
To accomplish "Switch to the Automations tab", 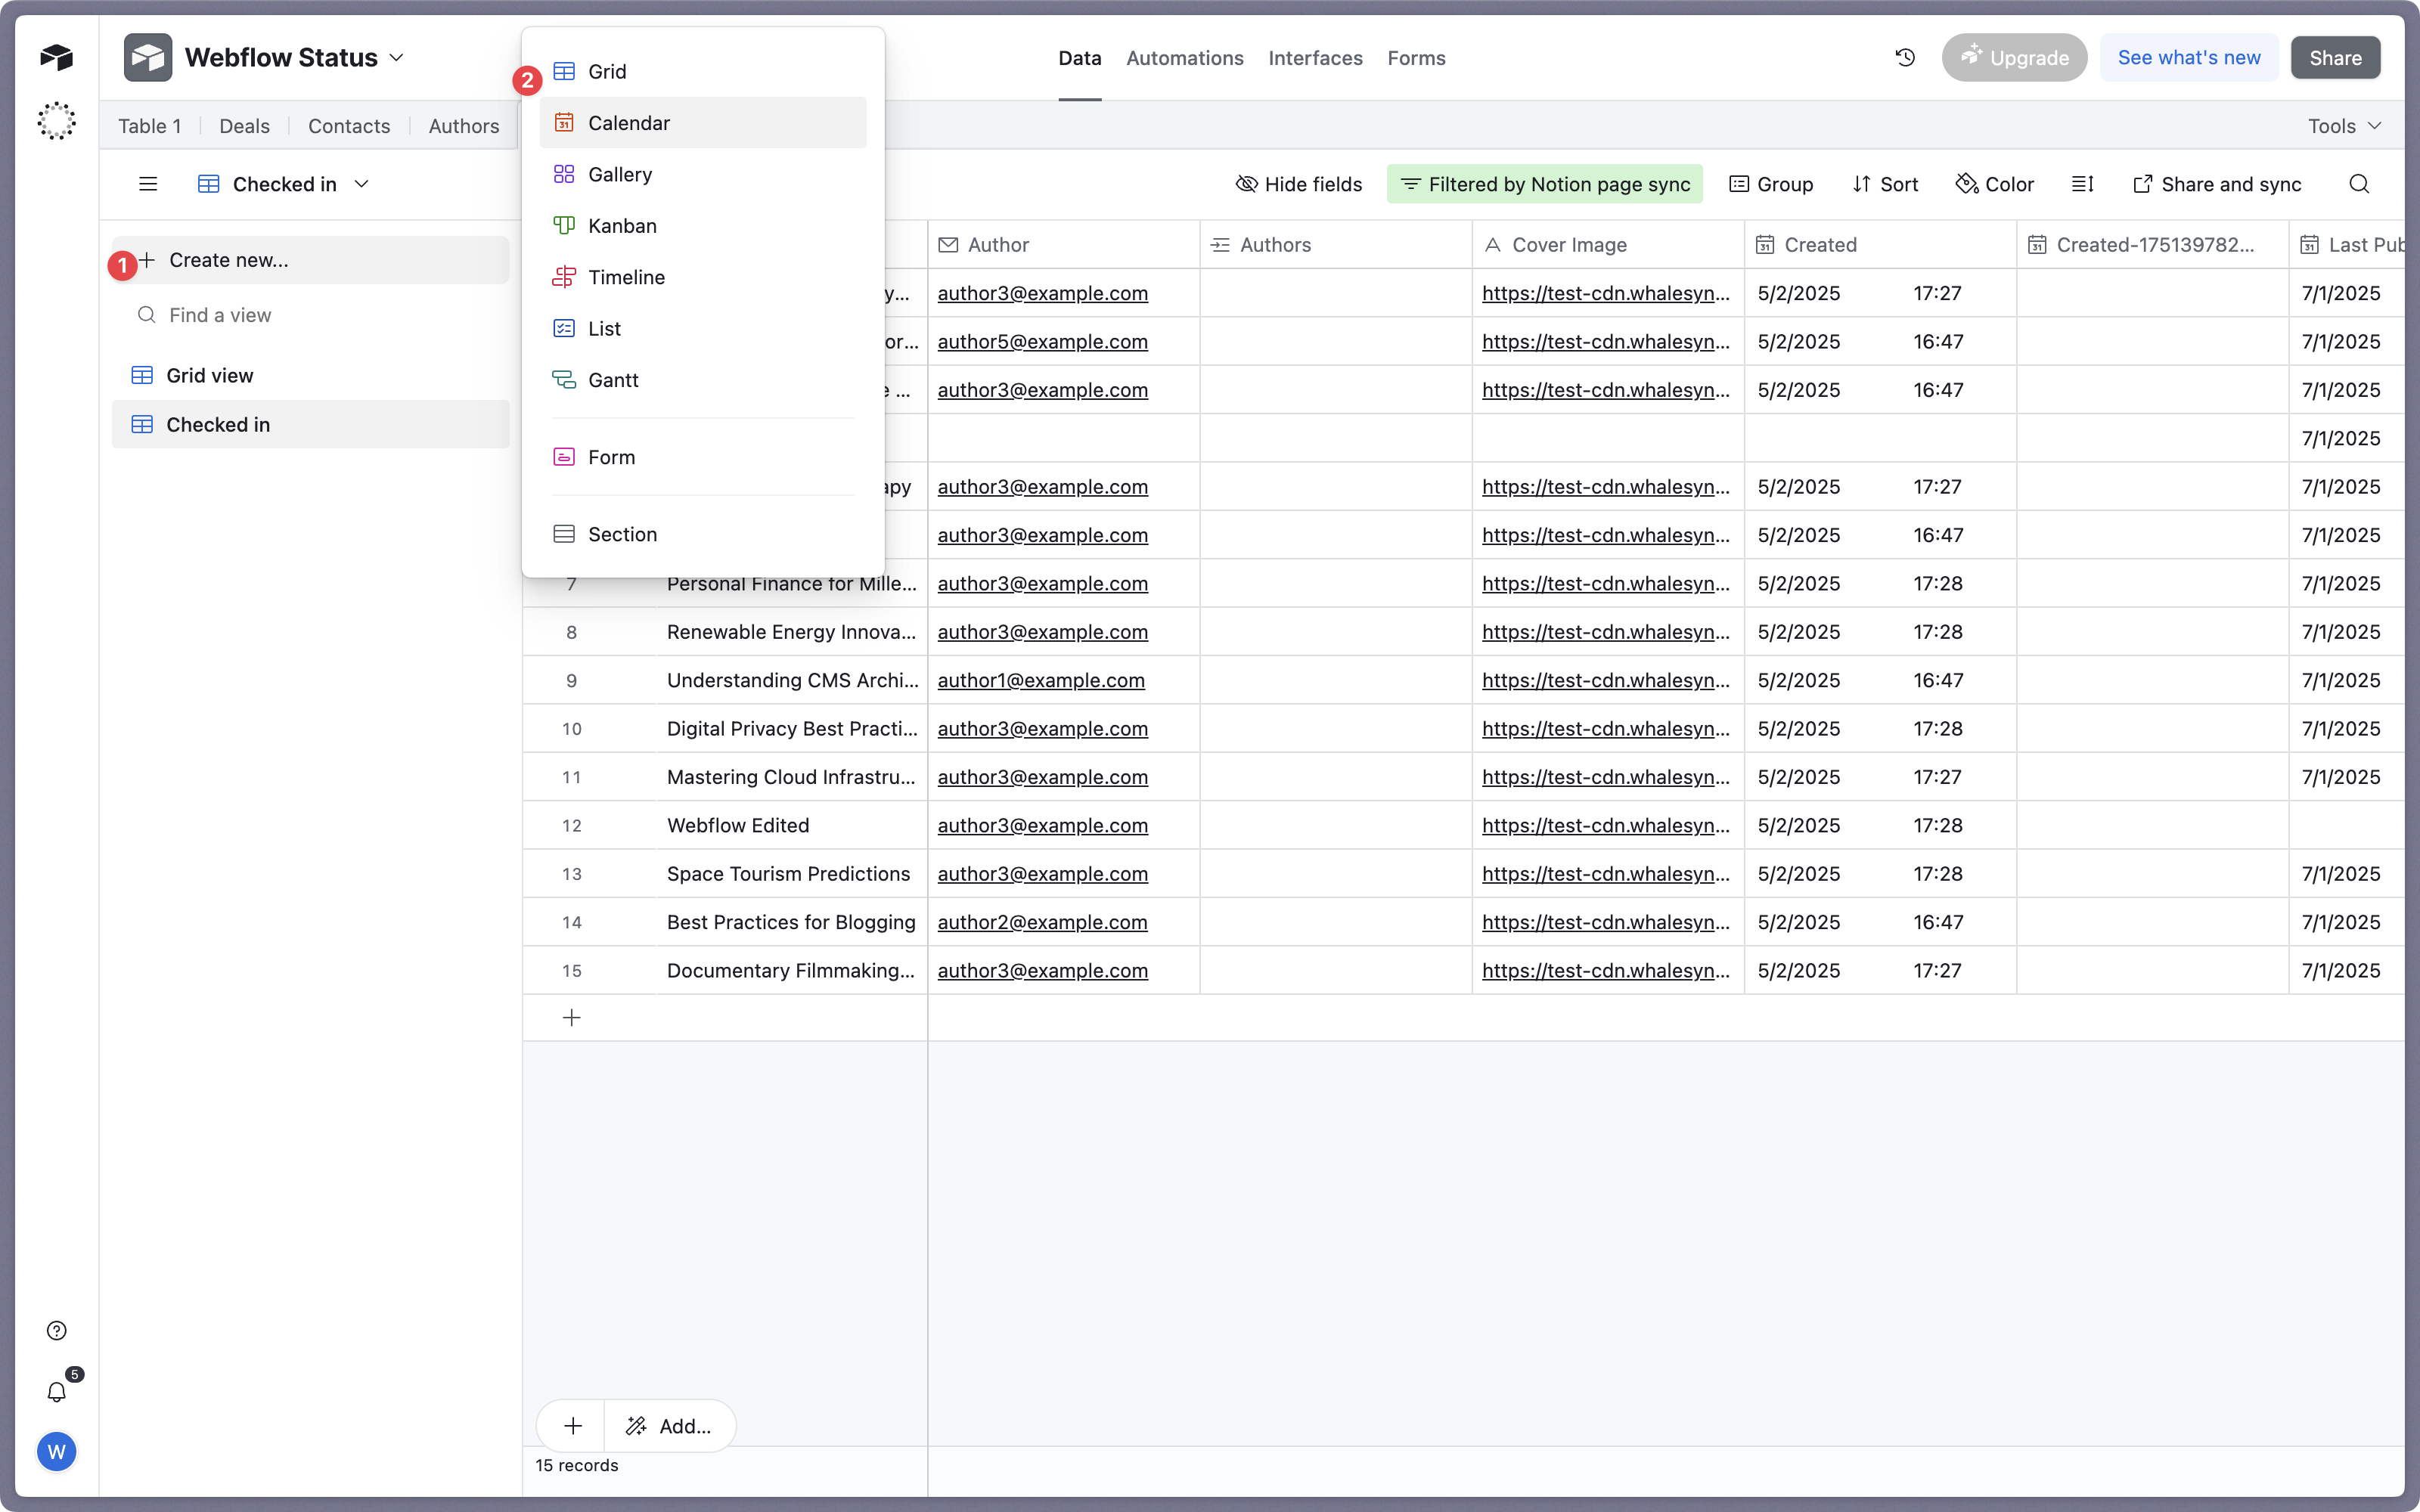I will [x=1184, y=58].
